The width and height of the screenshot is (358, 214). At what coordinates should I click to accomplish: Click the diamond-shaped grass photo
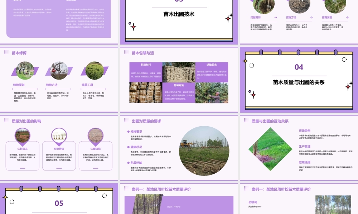(x=270, y=149)
